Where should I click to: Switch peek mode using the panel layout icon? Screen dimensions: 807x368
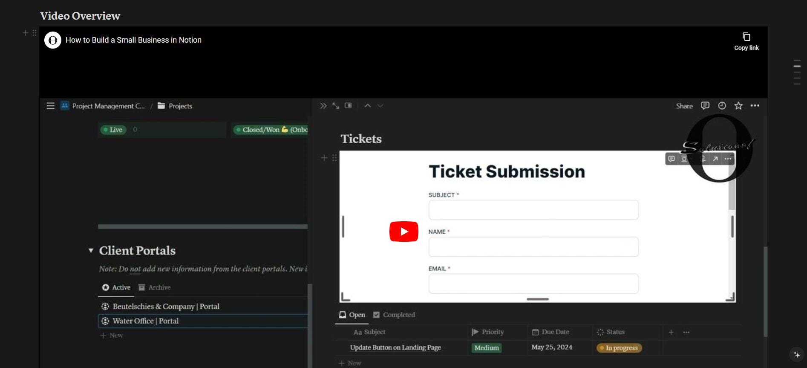click(348, 106)
